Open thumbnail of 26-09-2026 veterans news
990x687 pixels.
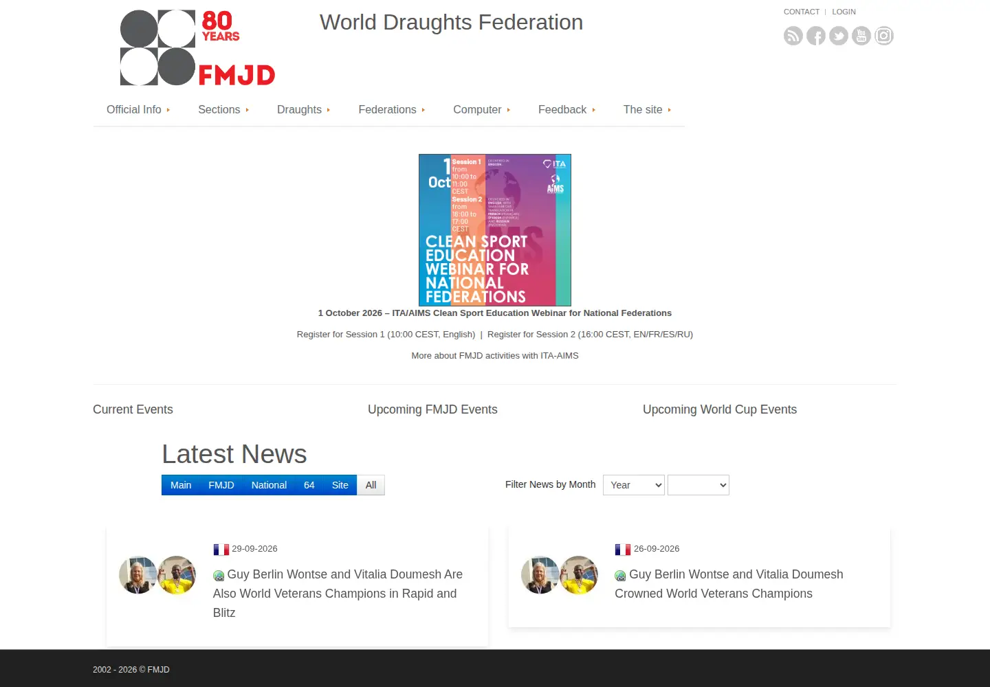point(560,575)
